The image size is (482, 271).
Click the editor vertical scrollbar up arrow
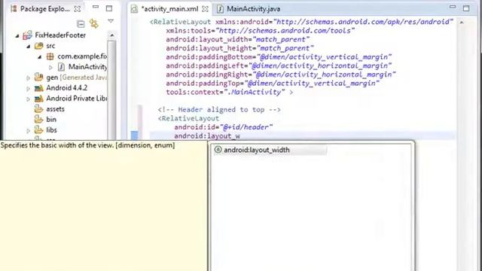pyautogui.click(x=462, y=23)
